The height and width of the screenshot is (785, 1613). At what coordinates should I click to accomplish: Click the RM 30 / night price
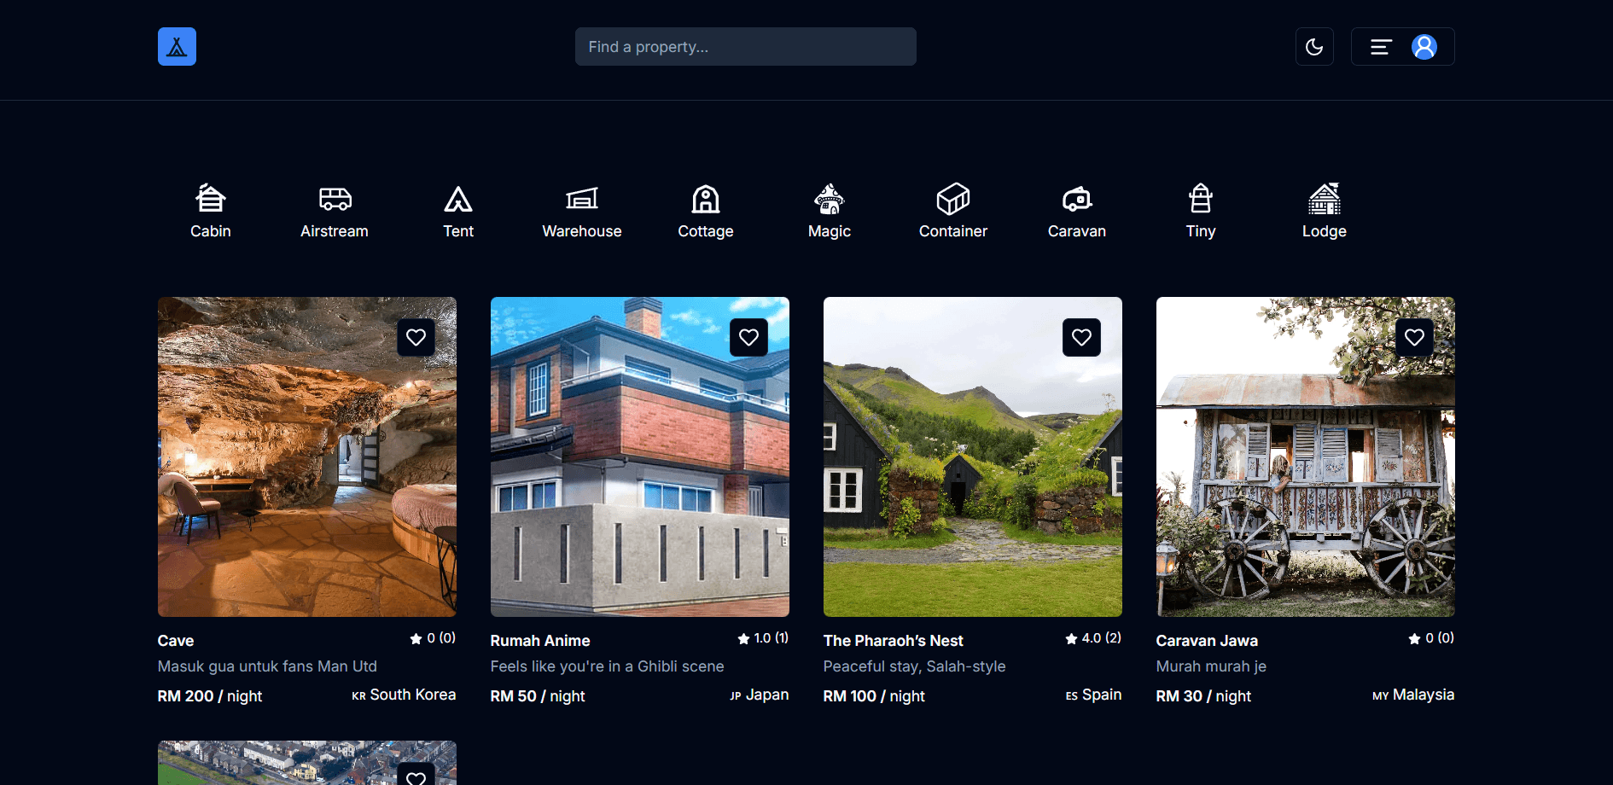[1203, 696]
